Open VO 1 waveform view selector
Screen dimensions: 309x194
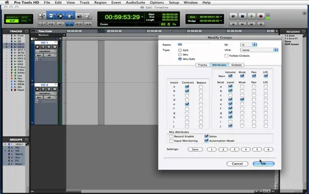(x=46, y=51)
